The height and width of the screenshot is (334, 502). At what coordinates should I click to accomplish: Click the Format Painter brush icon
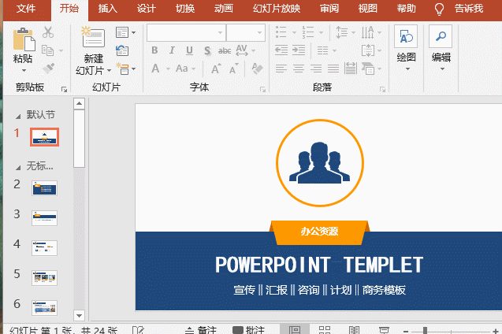tap(48, 69)
